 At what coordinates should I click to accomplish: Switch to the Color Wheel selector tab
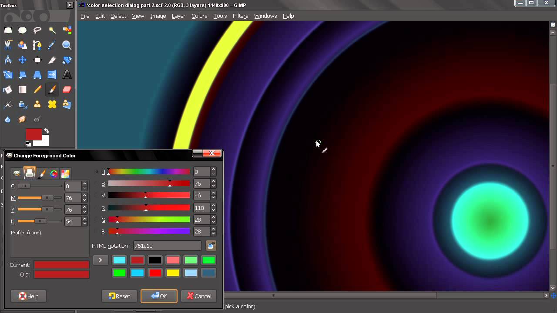54,173
